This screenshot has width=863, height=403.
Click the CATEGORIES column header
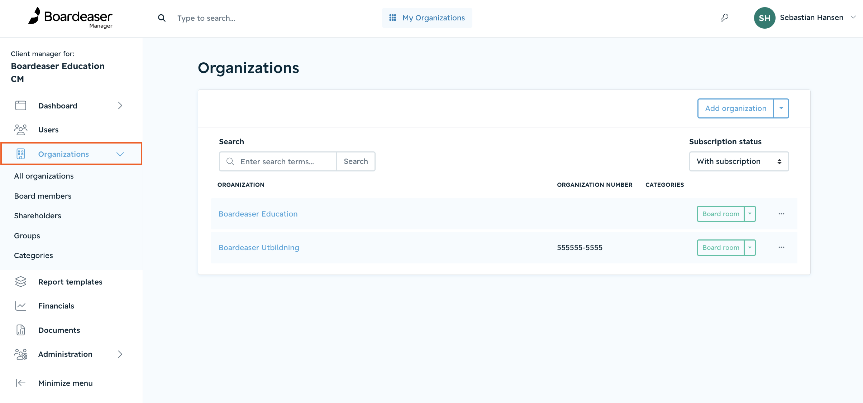[664, 185]
